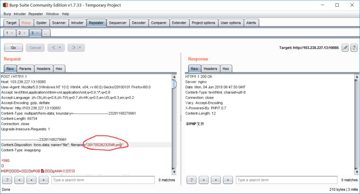The height and width of the screenshot is (194, 360).
Task: Click the request pane scrollbar thumb
Action: (x=174, y=84)
